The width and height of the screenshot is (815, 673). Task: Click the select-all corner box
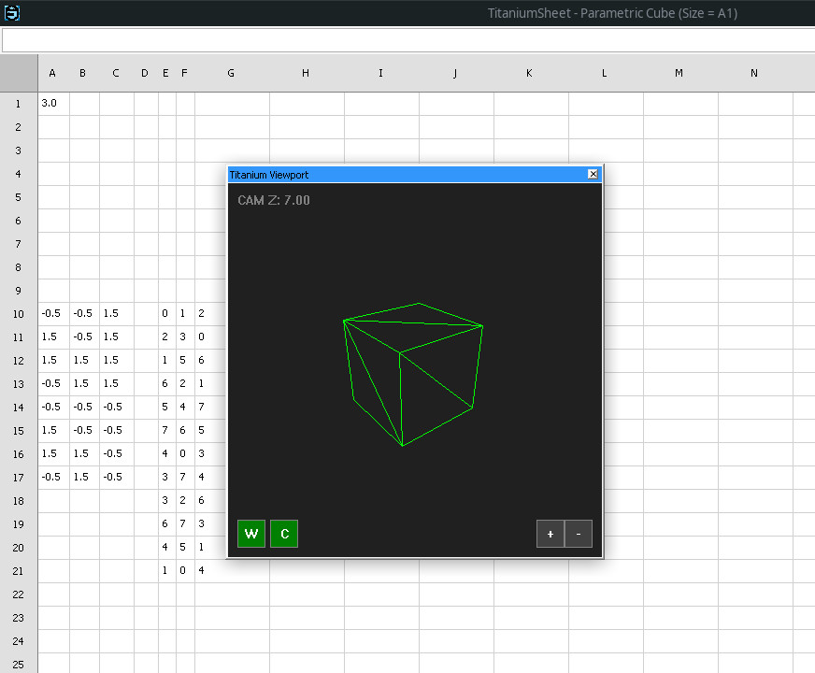pyautogui.click(x=19, y=73)
